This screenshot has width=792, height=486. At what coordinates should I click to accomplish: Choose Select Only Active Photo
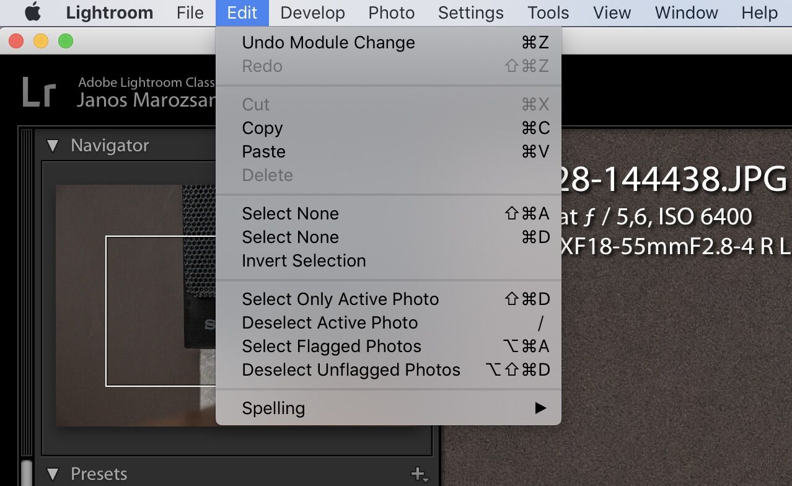pyautogui.click(x=340, y=299)
